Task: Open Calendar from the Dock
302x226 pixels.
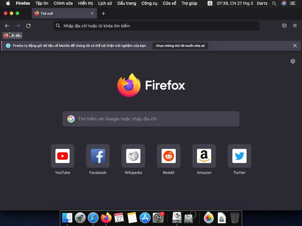Action: [119, 218]
